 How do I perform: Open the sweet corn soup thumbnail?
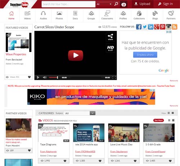click(19, 128)
